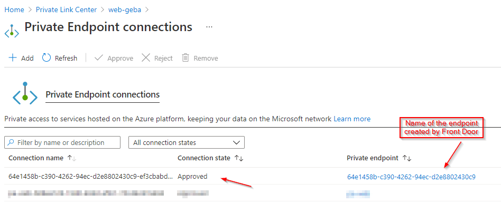
Task: Click the Reject X icon
Action: (x=146, y=58)
